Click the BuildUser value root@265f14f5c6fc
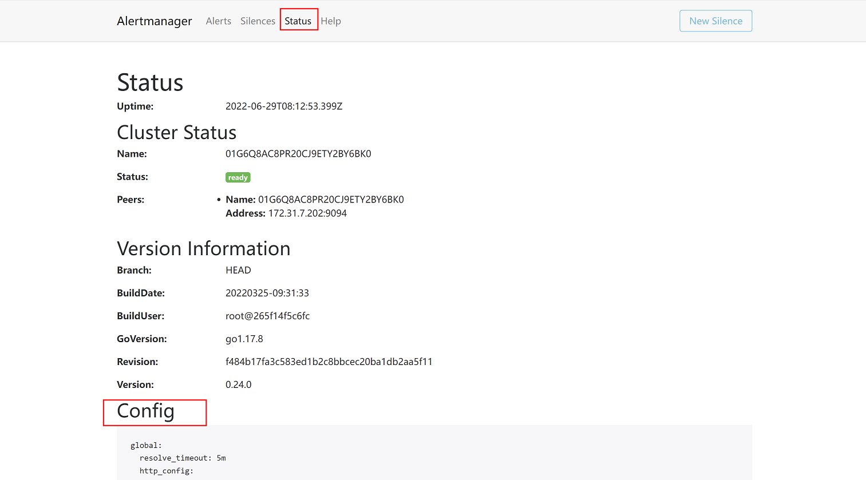The height and width of the screenshot is (480, 866). [267, 316]
